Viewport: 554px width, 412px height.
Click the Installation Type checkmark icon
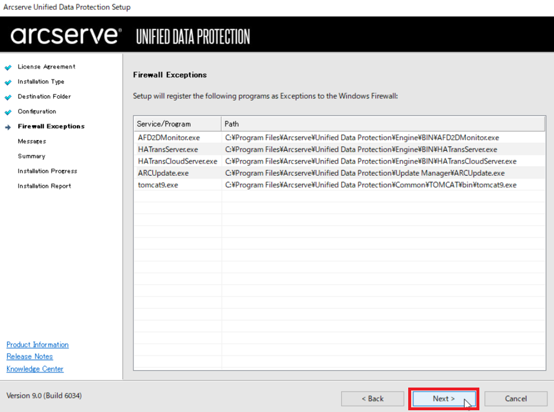click(x=8, y=82)
